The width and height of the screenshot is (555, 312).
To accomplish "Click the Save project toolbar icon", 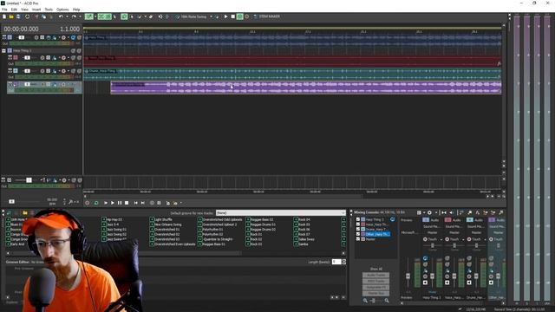I will coord(18,16).
